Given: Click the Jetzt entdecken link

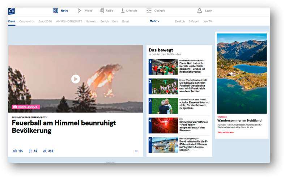Looking at the screenshot, I should 225,132.
